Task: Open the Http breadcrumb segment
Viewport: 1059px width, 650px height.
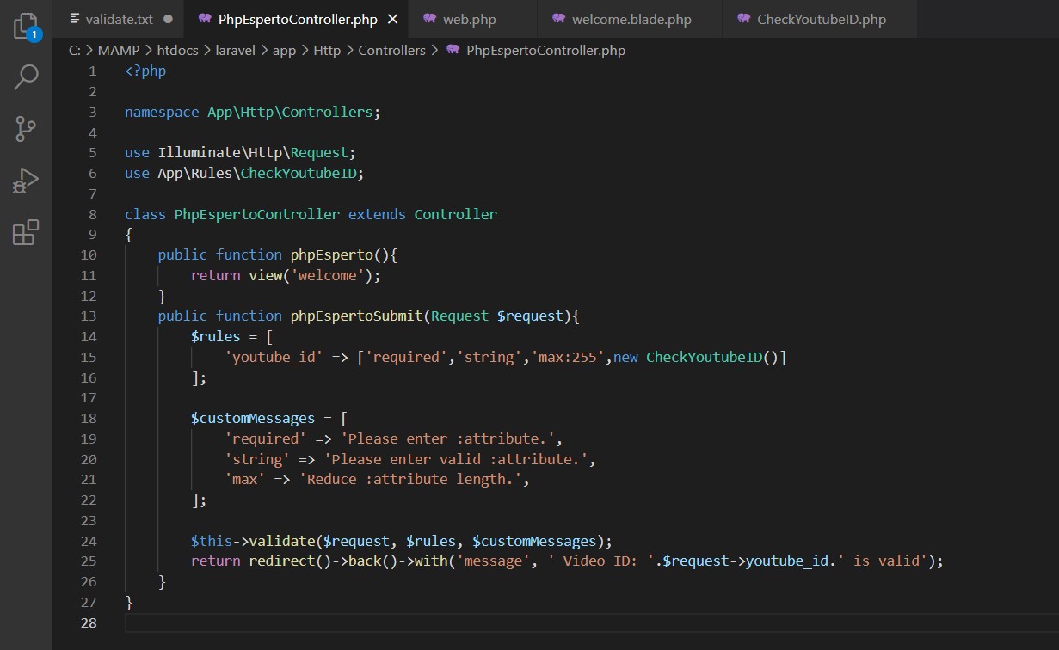Action: pyautogui.click(x=327, y=50)
